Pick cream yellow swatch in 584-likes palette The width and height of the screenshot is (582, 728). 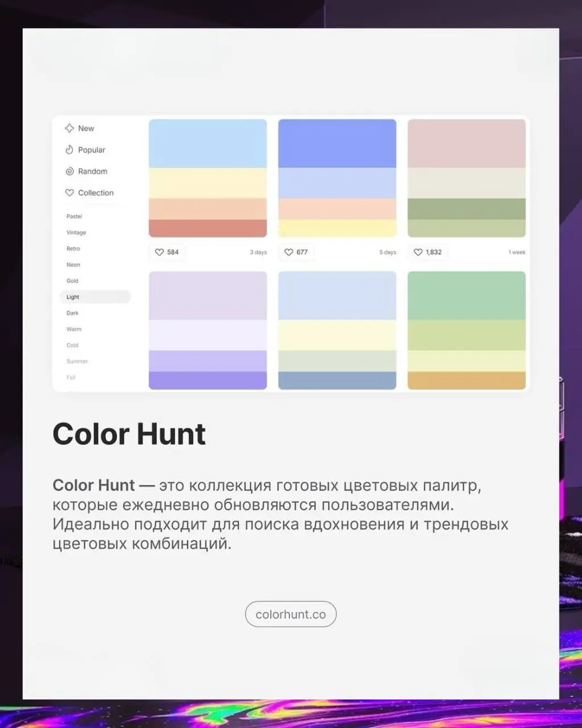tap(208, 183)
